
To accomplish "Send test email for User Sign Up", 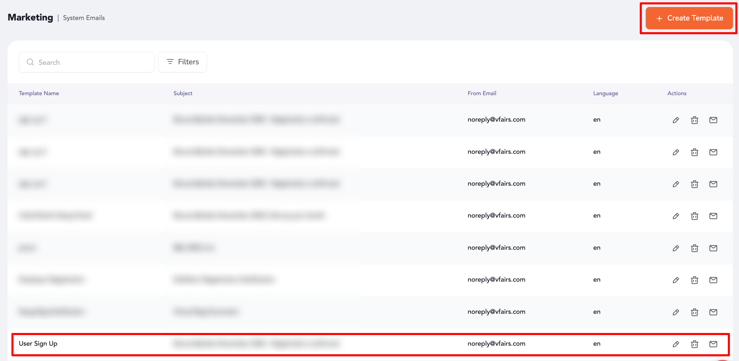I will point(713,344).
